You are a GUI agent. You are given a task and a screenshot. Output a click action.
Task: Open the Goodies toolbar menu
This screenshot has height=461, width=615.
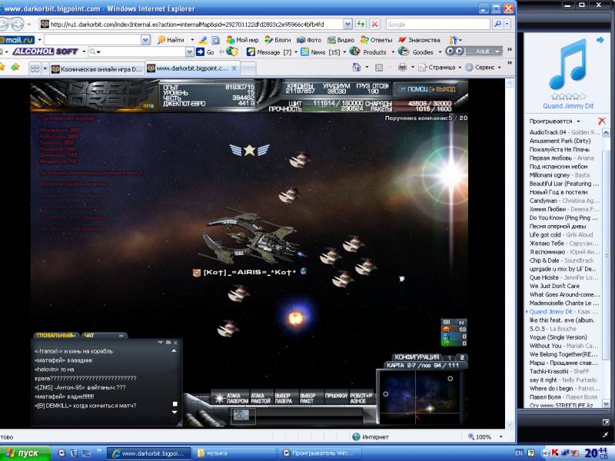tap(417, 51)
